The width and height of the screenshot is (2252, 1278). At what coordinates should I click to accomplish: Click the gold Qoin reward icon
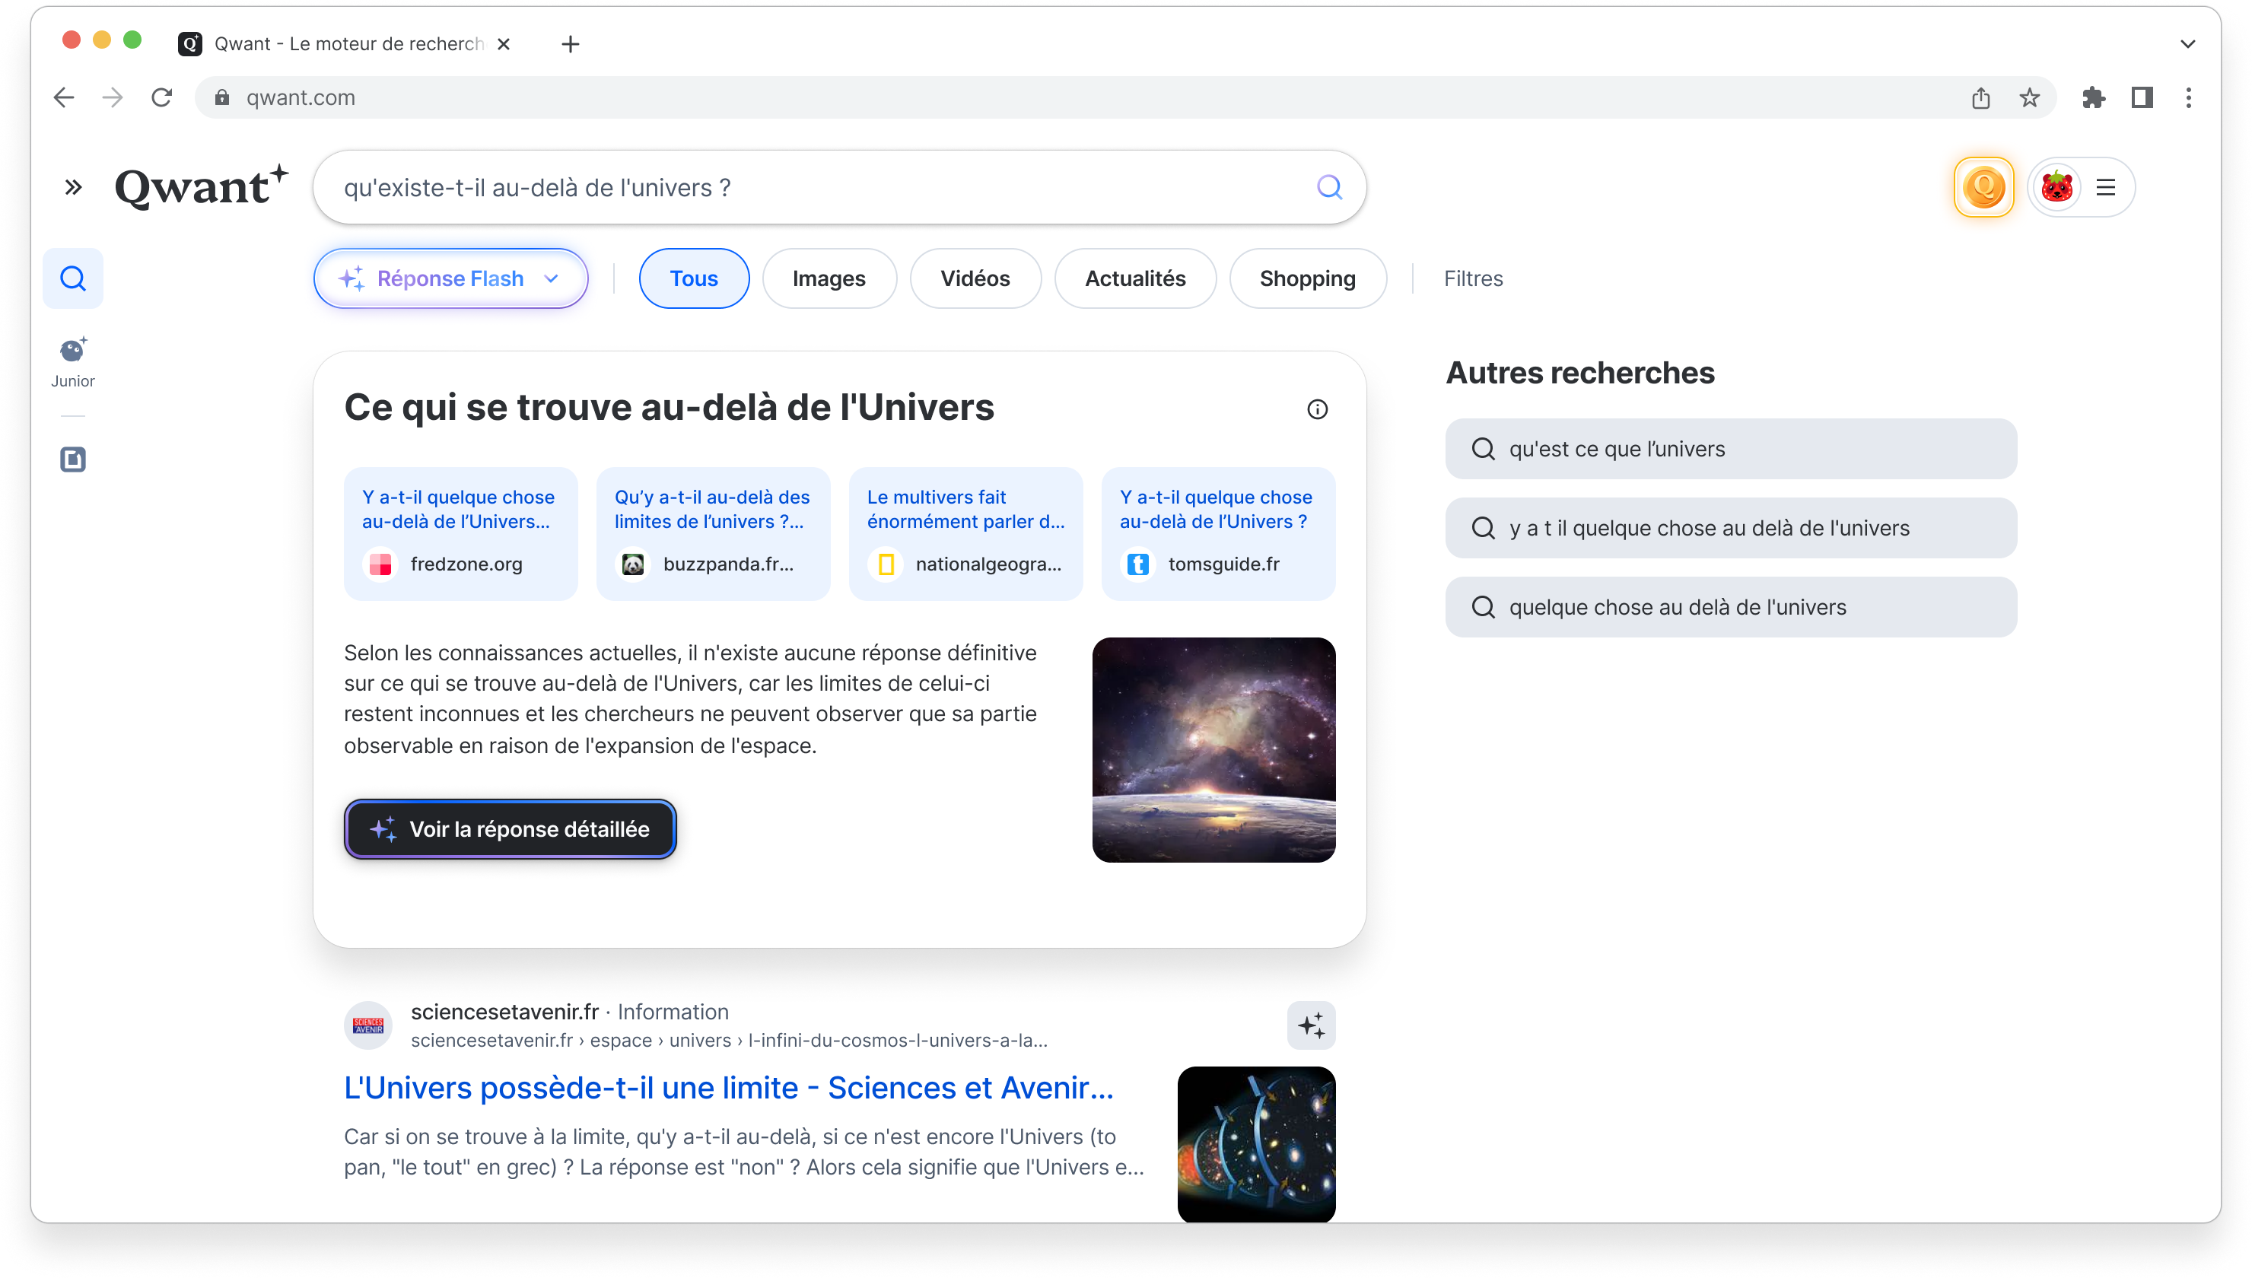pyautogui.click(x=1983, y=187)
